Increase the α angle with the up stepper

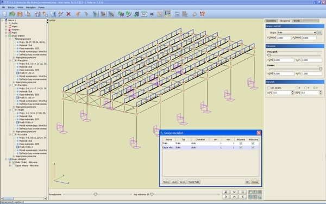[x=292, y=91]
